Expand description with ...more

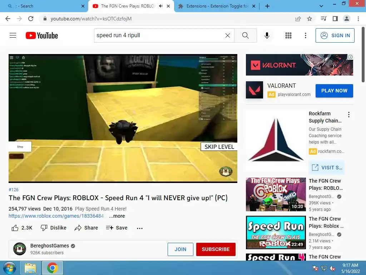pos(117,216)
